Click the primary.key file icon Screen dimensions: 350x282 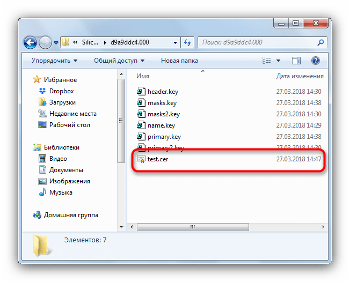click(x=141, y=136)
